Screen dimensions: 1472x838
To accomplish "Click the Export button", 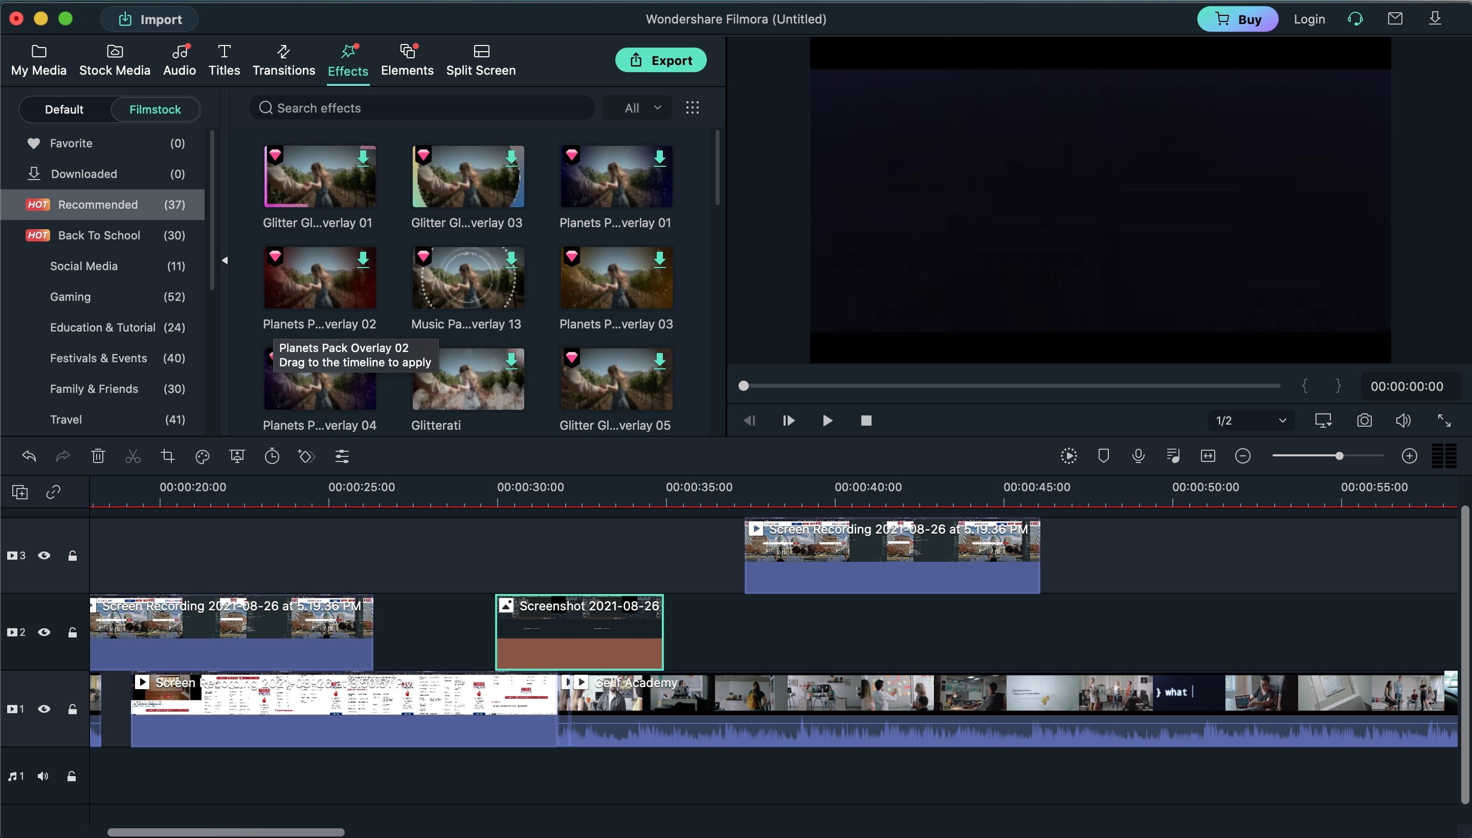I will (x=660, y=60).
